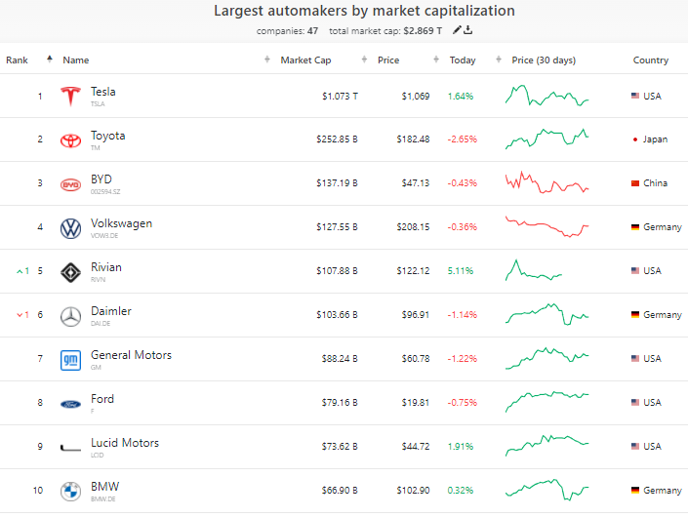Click the pencil edit icon near total market cap
The width and height of the screenshot is (688, 517).
point(457,30)
